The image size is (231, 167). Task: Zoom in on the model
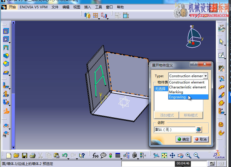tap(188, 155)
